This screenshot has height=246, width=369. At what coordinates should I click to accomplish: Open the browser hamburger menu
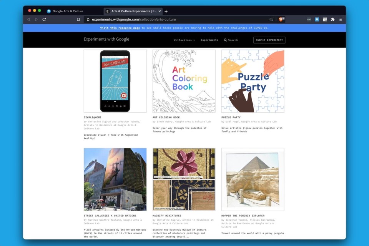pyautogui.click(x=341, y=19)
